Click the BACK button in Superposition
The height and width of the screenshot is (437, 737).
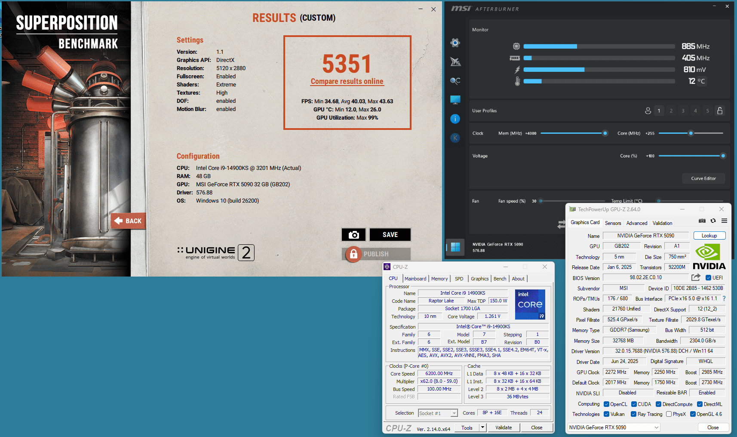128,221
